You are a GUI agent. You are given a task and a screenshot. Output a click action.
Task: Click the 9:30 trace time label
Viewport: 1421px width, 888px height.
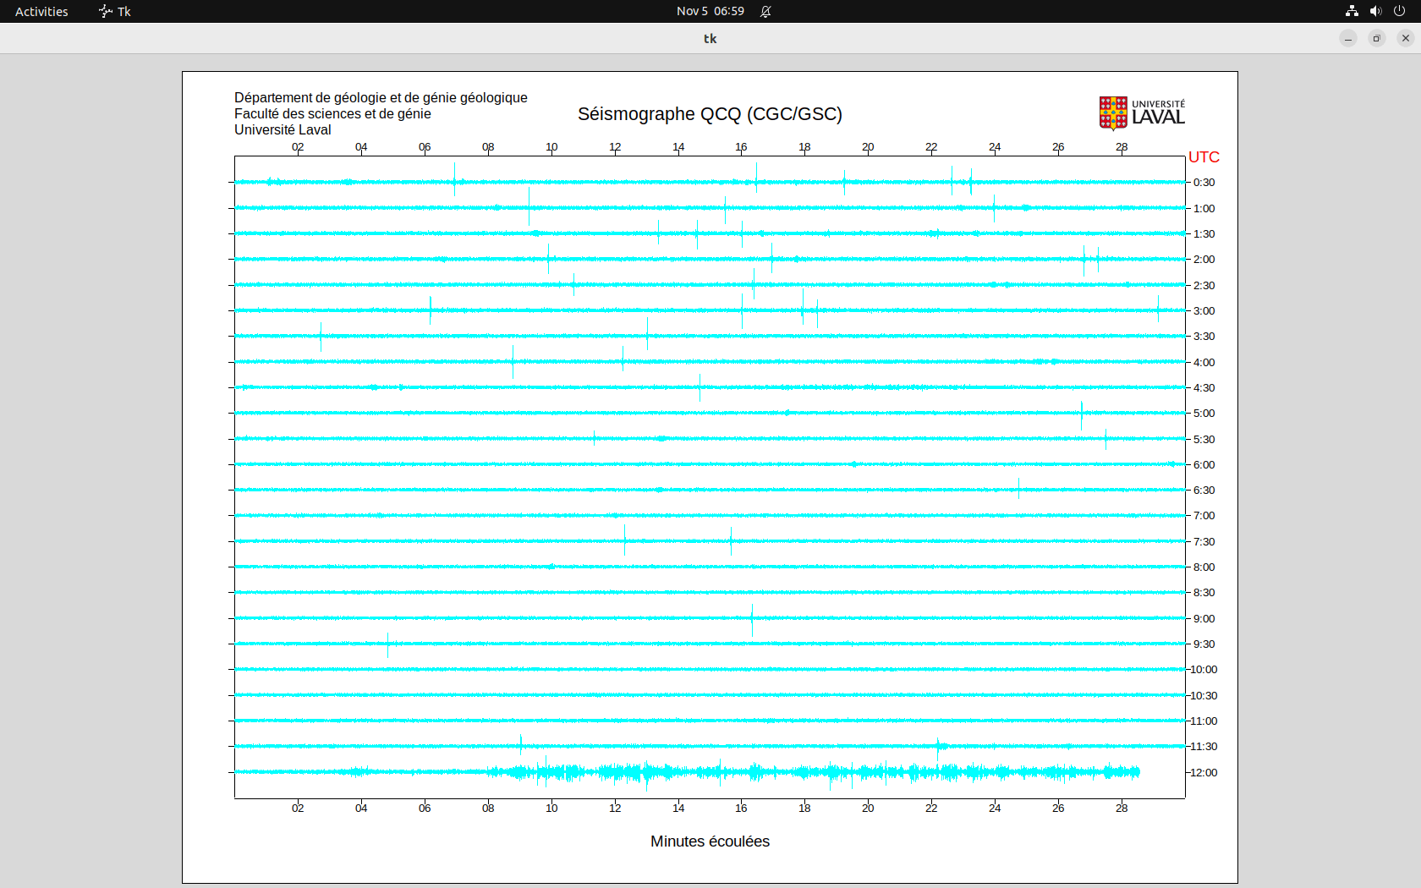tap(1204, 644)
